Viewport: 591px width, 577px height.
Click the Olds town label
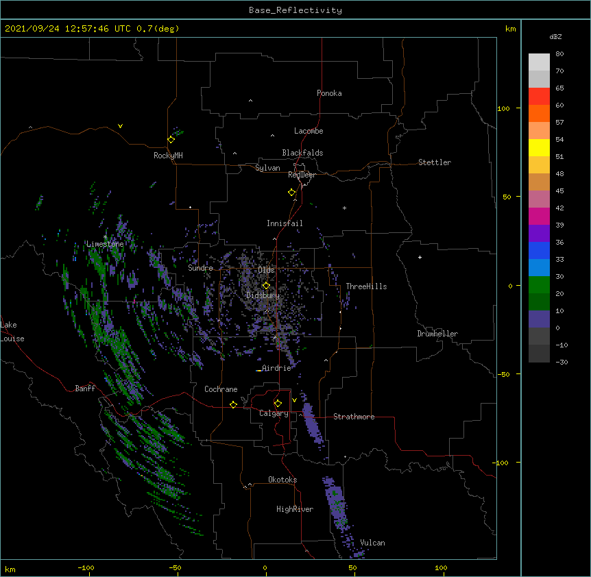[x=266, y=270]
